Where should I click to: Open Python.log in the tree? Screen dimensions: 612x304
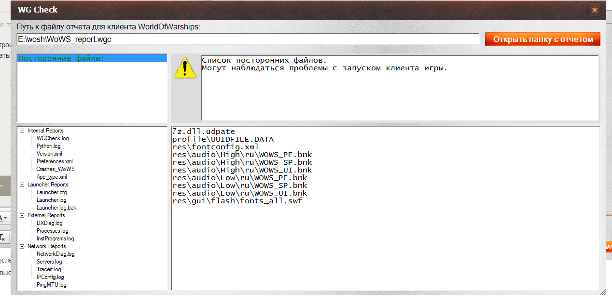49,146
